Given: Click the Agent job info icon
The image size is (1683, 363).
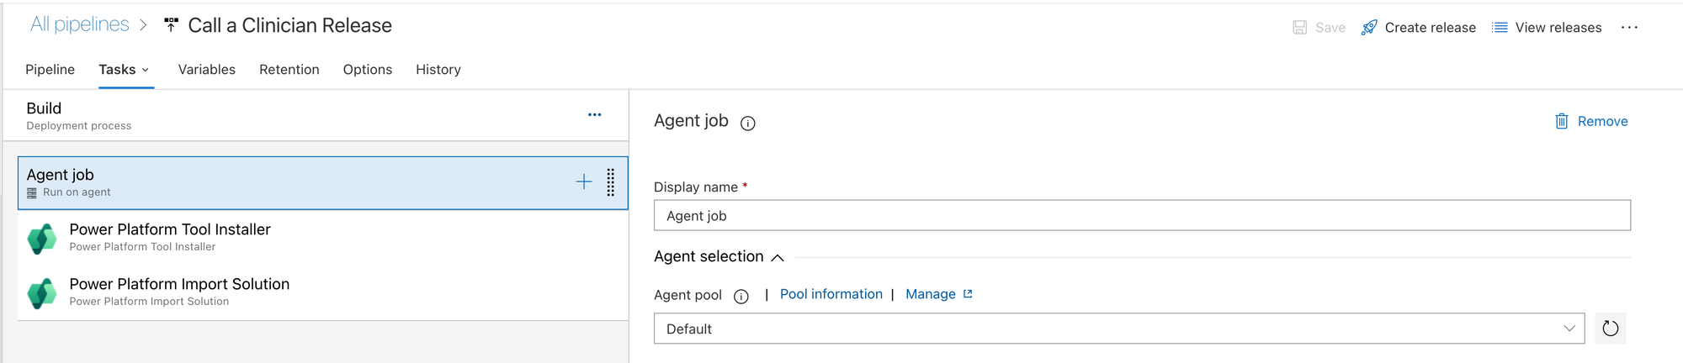Looking at the screenshot, I should click(747, 124).
